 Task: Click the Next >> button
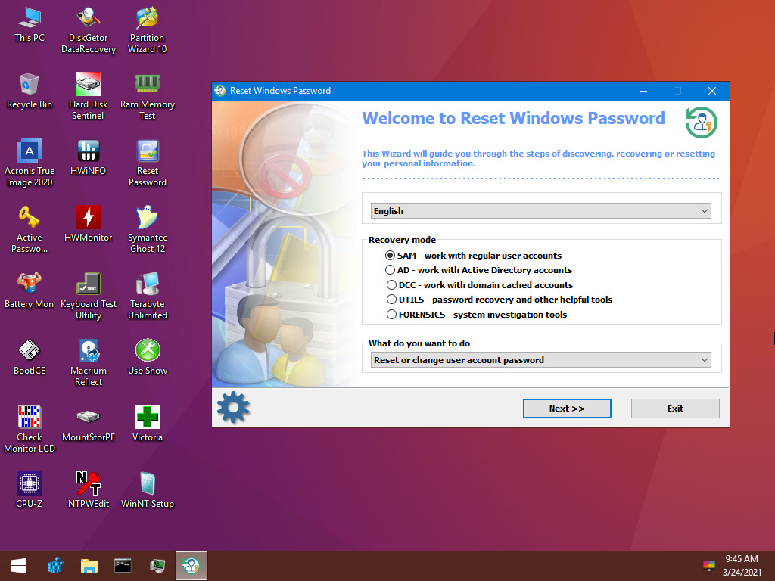pyautogui.click(x=567, y=409)
